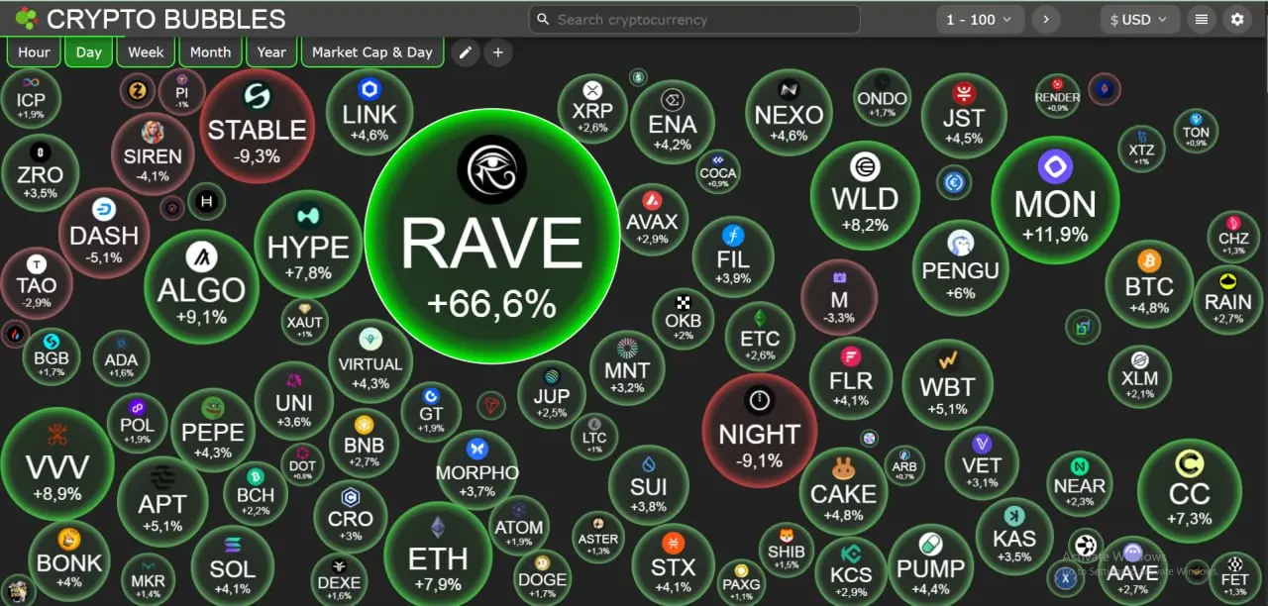Viewport: 1268px width, 606px height.
Task: Select the MNT +3,2% bubble
Action: click(627, 367)
